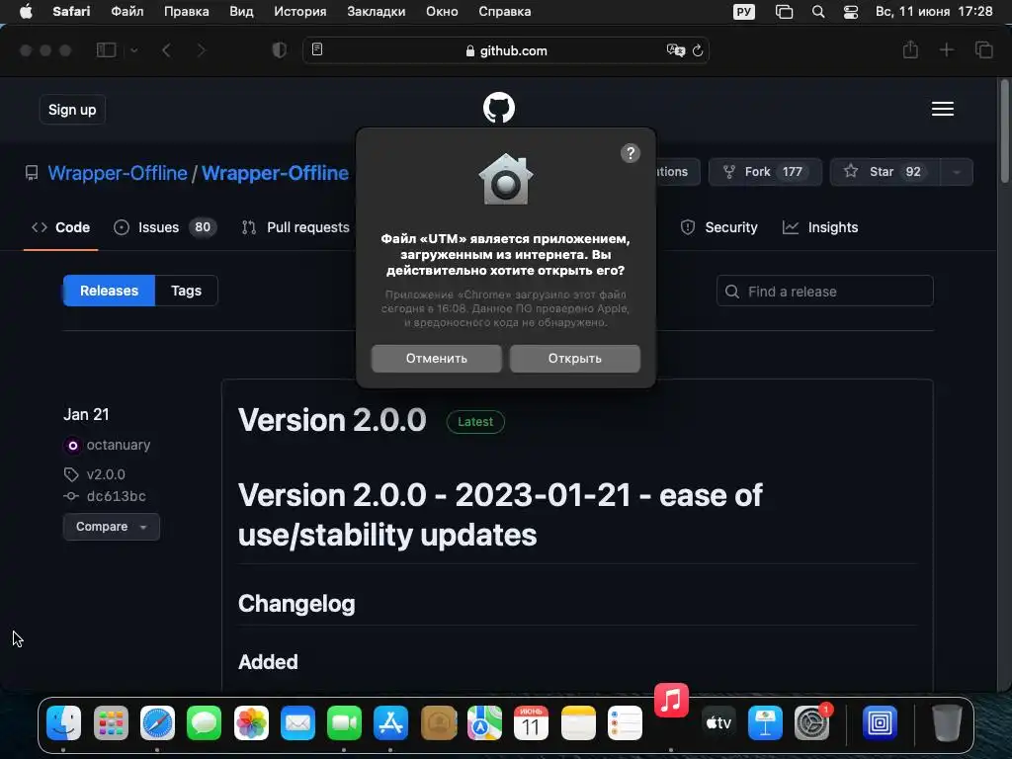
Task: Open Safari privacy shield report
Action: click(280, 49)
